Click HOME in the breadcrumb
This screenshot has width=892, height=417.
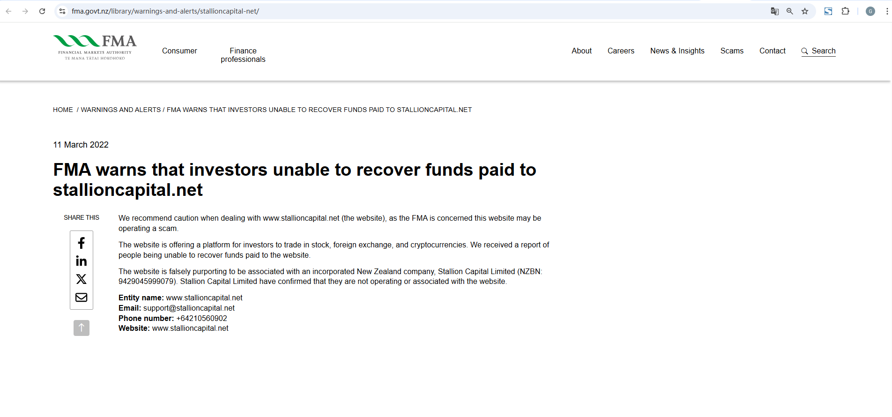pyautogui.click(x=63, y=110)
